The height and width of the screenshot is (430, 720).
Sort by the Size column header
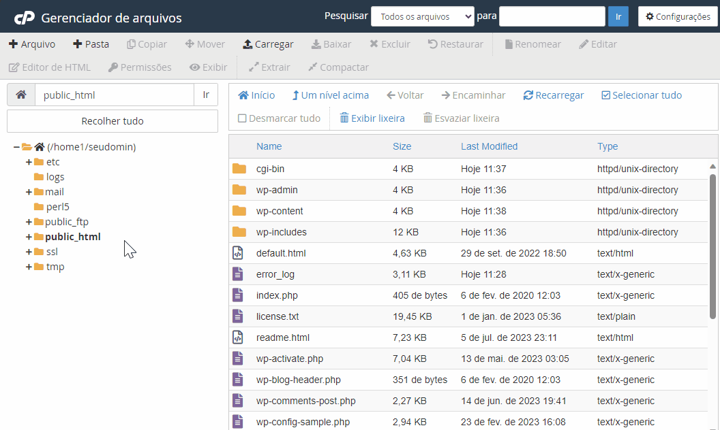point(402,146)
